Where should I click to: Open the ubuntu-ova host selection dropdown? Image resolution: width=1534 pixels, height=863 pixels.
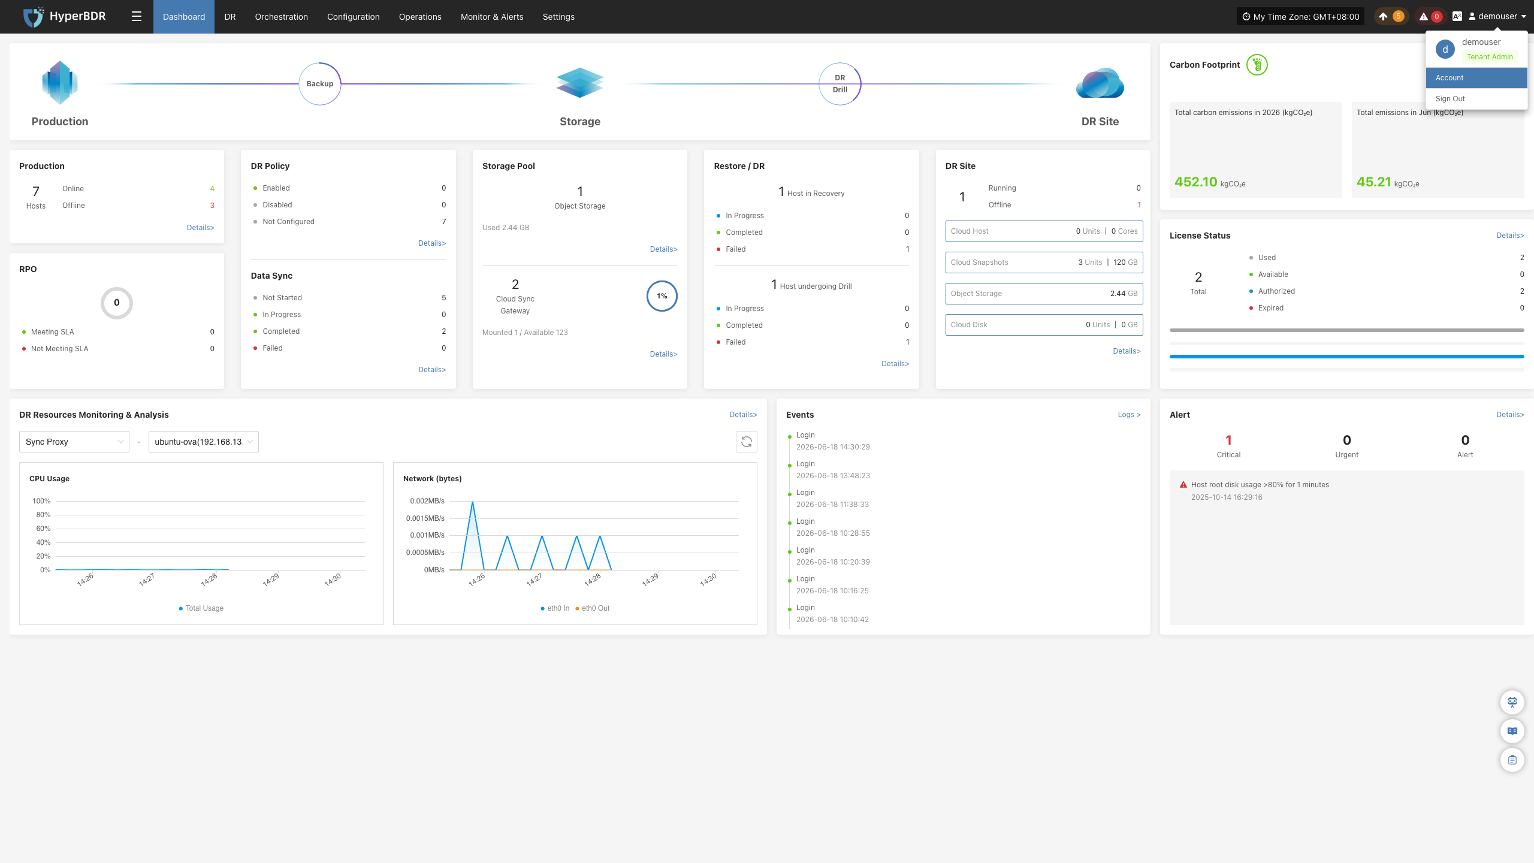point(204,442)
